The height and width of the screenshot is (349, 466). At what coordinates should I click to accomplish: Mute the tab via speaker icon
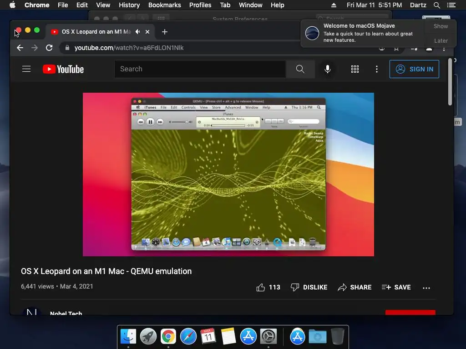[x=137, y=31]
